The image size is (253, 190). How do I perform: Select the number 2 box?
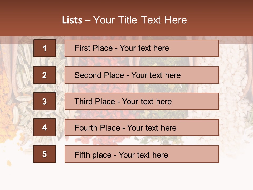pos(45,75)
